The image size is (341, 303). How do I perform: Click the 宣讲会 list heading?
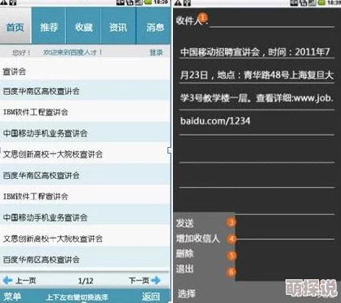tap(15, 71)
